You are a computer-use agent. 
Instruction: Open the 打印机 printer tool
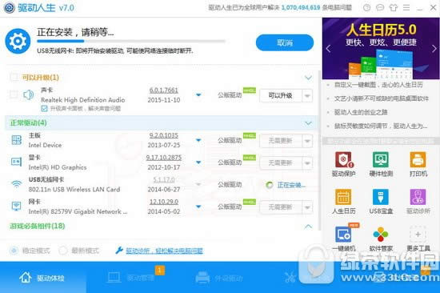coord(418,164)
